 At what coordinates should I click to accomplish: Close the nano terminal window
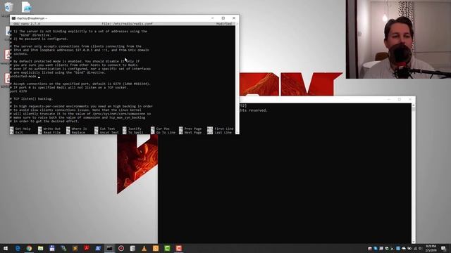coord(234,18)
